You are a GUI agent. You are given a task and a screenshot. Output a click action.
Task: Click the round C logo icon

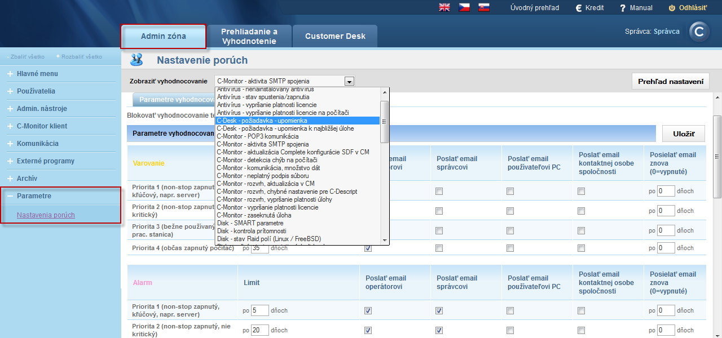click(x=700, y=32)
